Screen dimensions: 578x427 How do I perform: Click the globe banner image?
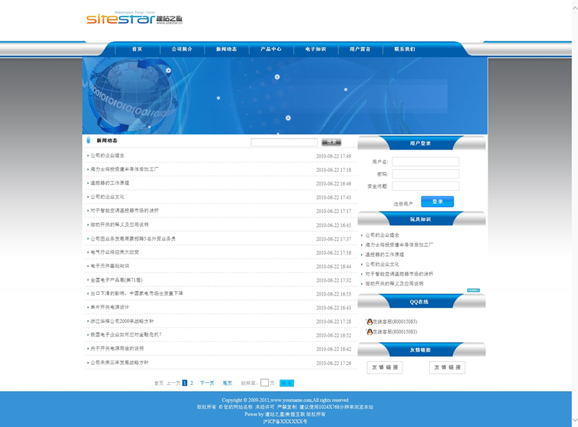285,95
